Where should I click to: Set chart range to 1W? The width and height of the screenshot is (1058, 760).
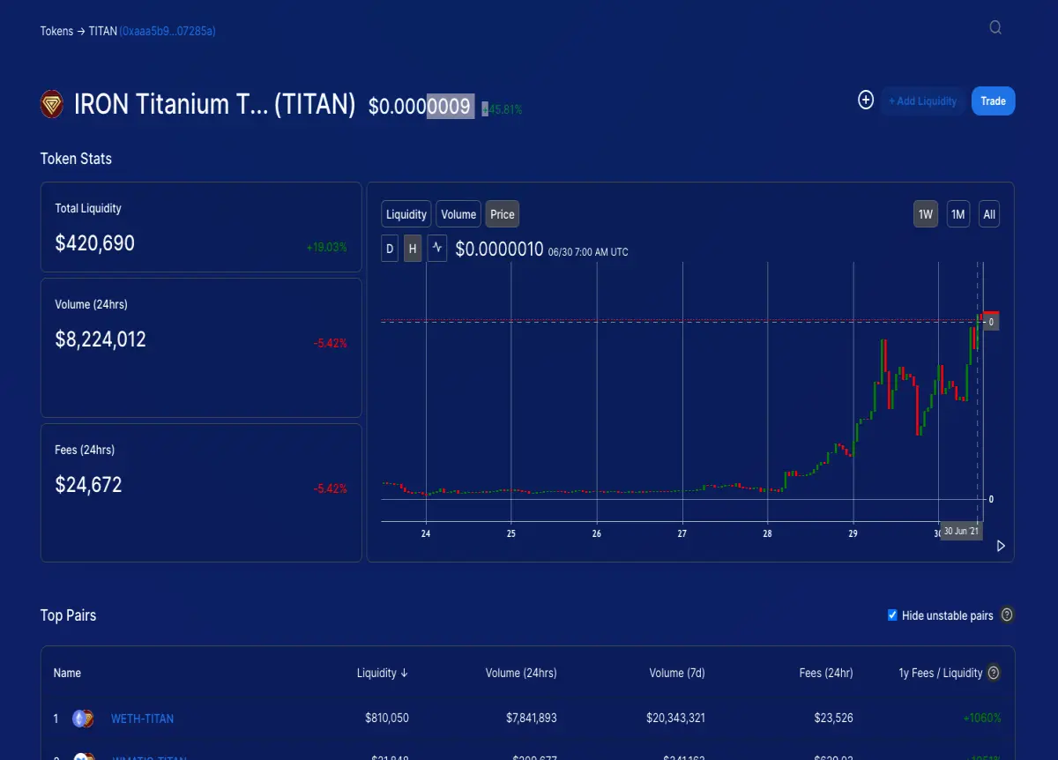click(x=926, y=214)
